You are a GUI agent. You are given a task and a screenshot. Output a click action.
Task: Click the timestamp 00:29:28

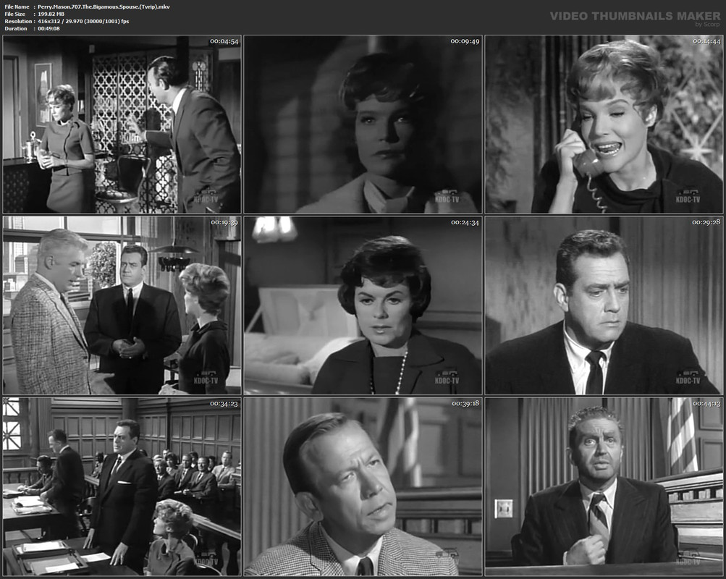point(706,223)
